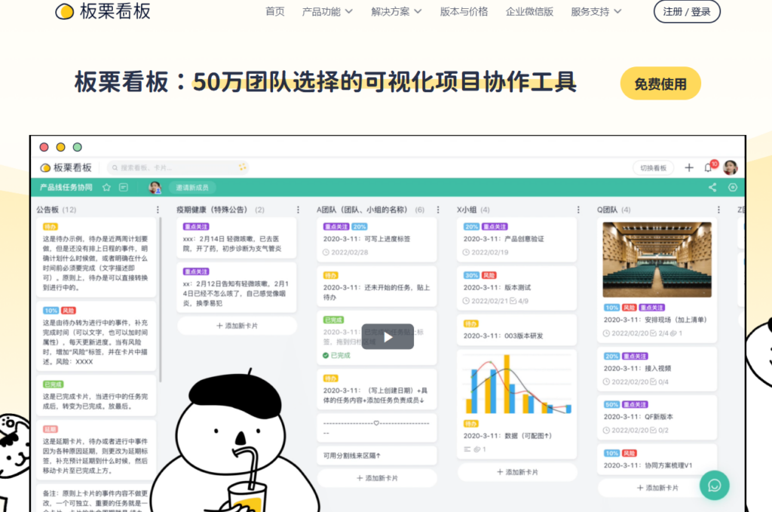Screen dimensions: 772x512
Task: Click the plus icon to create new board
Action: pyautogui.click(x=690, y=167)
